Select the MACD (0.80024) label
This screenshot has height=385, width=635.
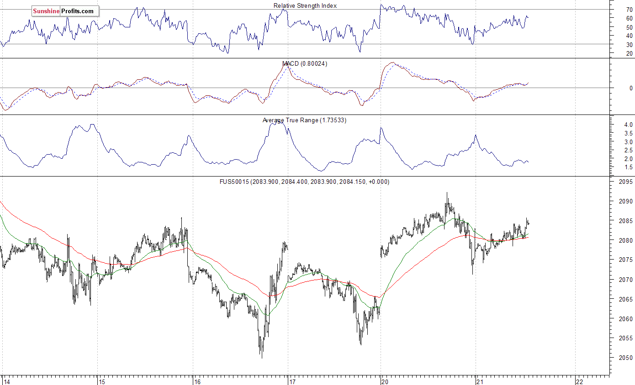(x=305, y=64)
